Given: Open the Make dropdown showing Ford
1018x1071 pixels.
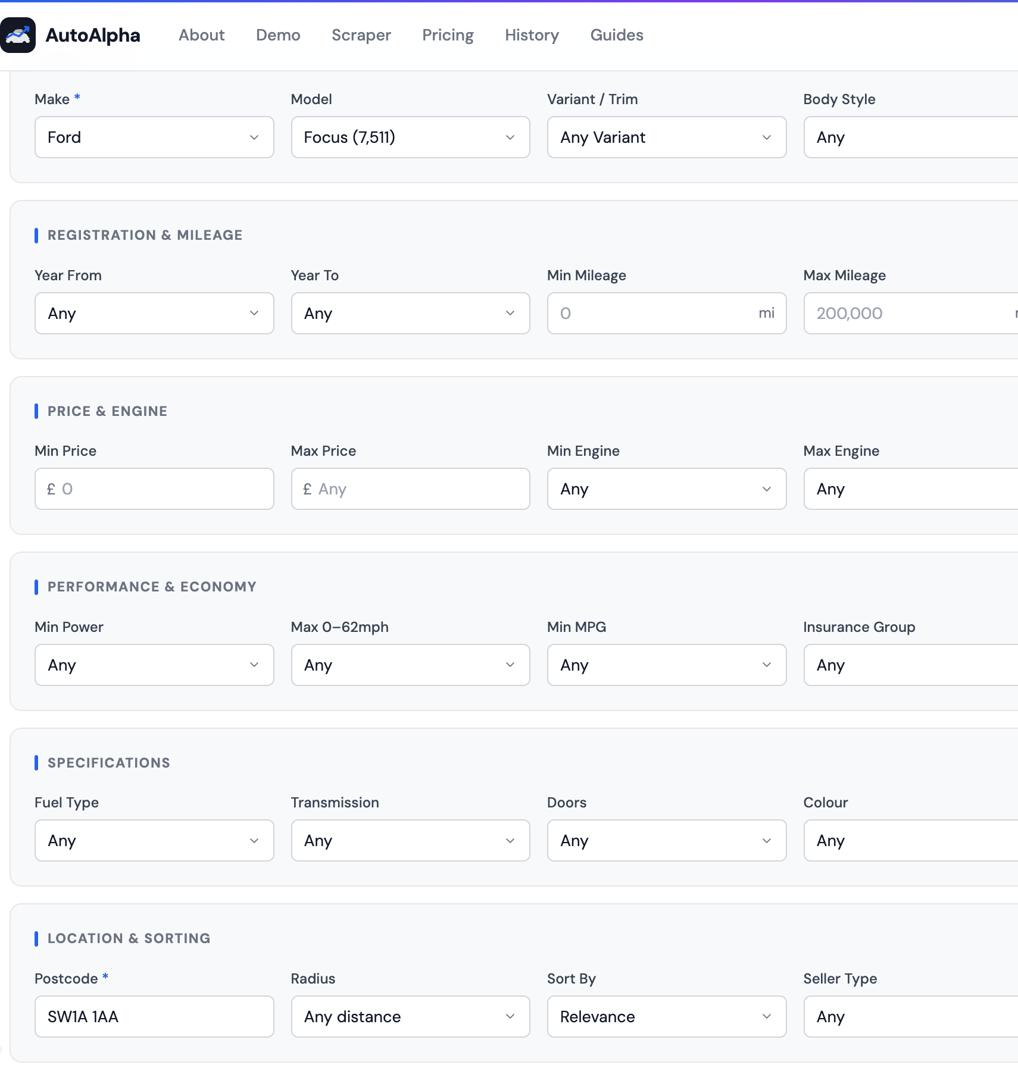Looking at the screenshot, I should pos(154,137).
